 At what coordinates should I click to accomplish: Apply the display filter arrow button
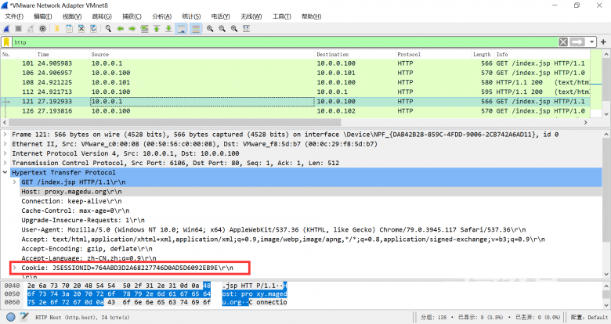coord(577,42)
